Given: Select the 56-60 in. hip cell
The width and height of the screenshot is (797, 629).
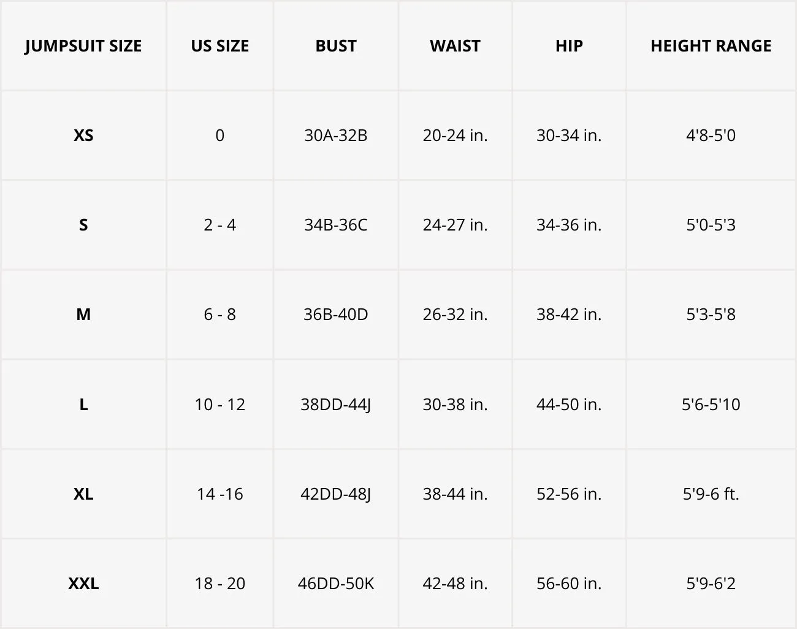Looking at the screenshot, I should 569,584.
